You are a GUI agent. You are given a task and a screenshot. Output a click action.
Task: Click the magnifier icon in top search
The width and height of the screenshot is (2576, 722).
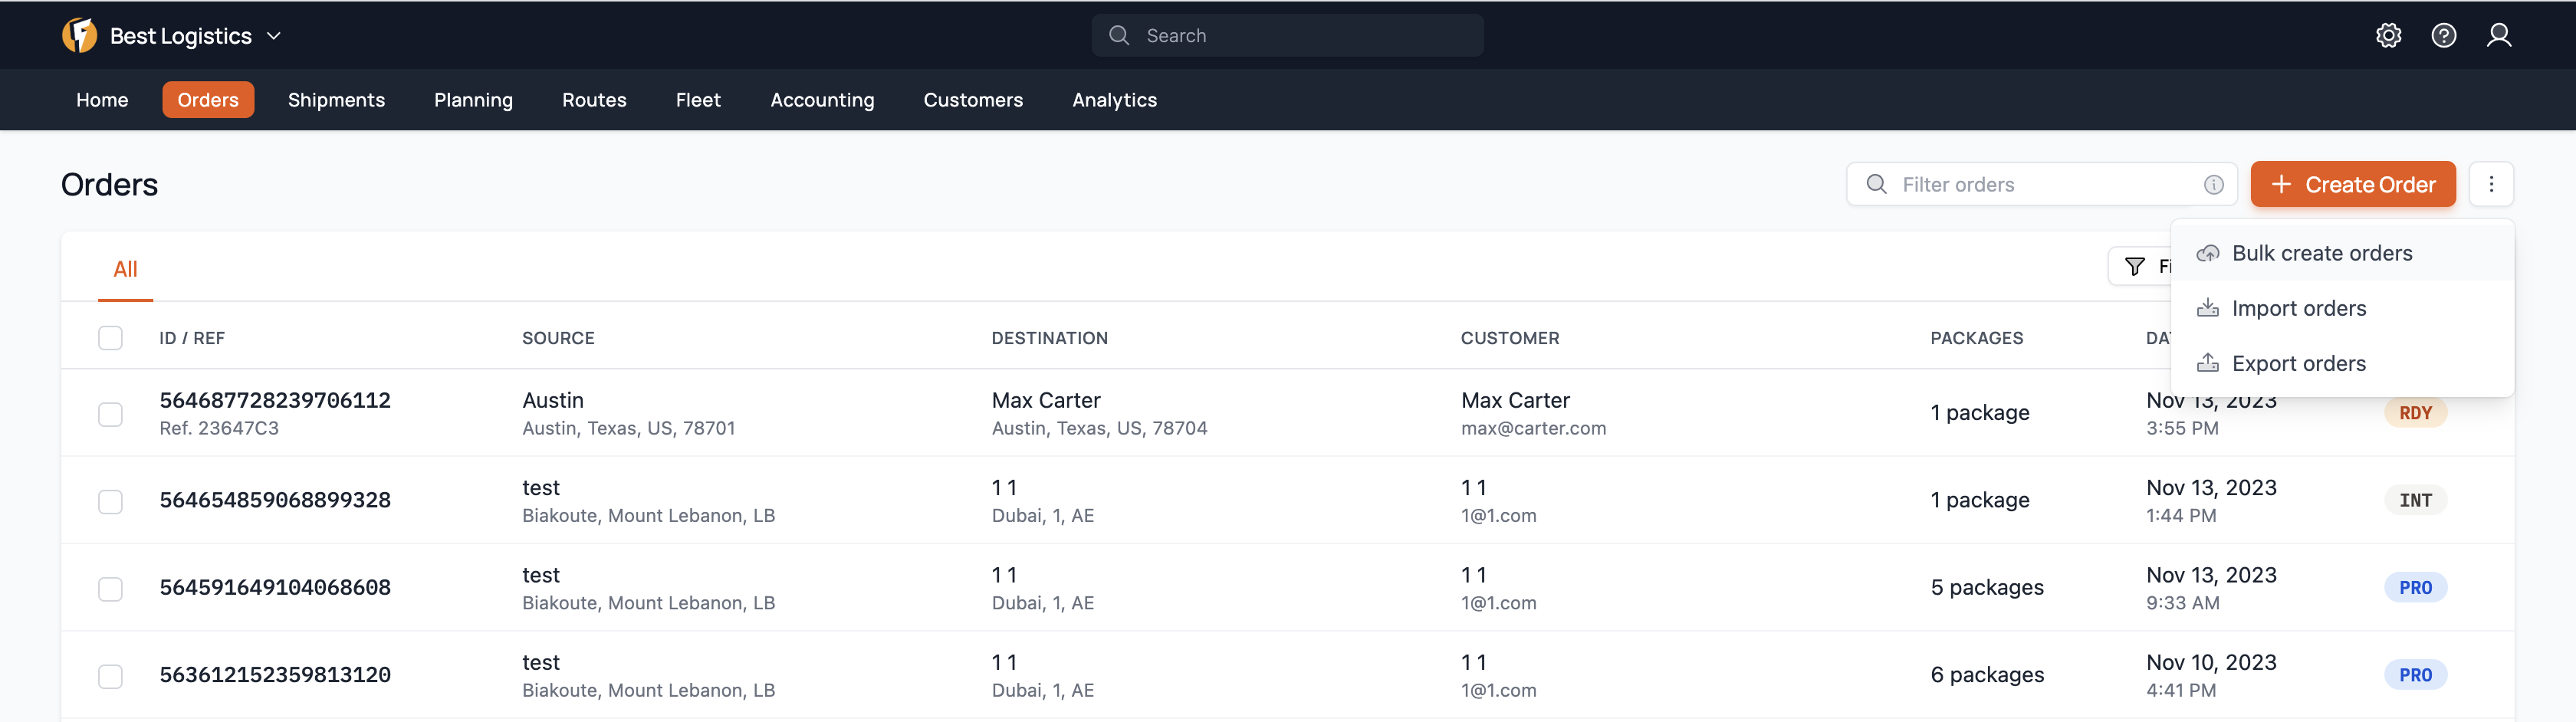click(1119, 36)
